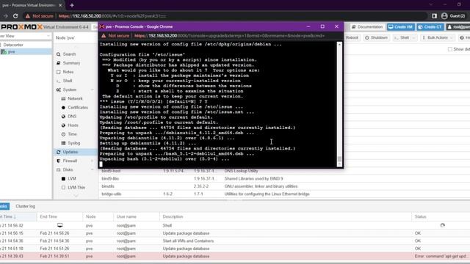Collapse the System group chevron
The image size is (470, 264).
(92, 89)
